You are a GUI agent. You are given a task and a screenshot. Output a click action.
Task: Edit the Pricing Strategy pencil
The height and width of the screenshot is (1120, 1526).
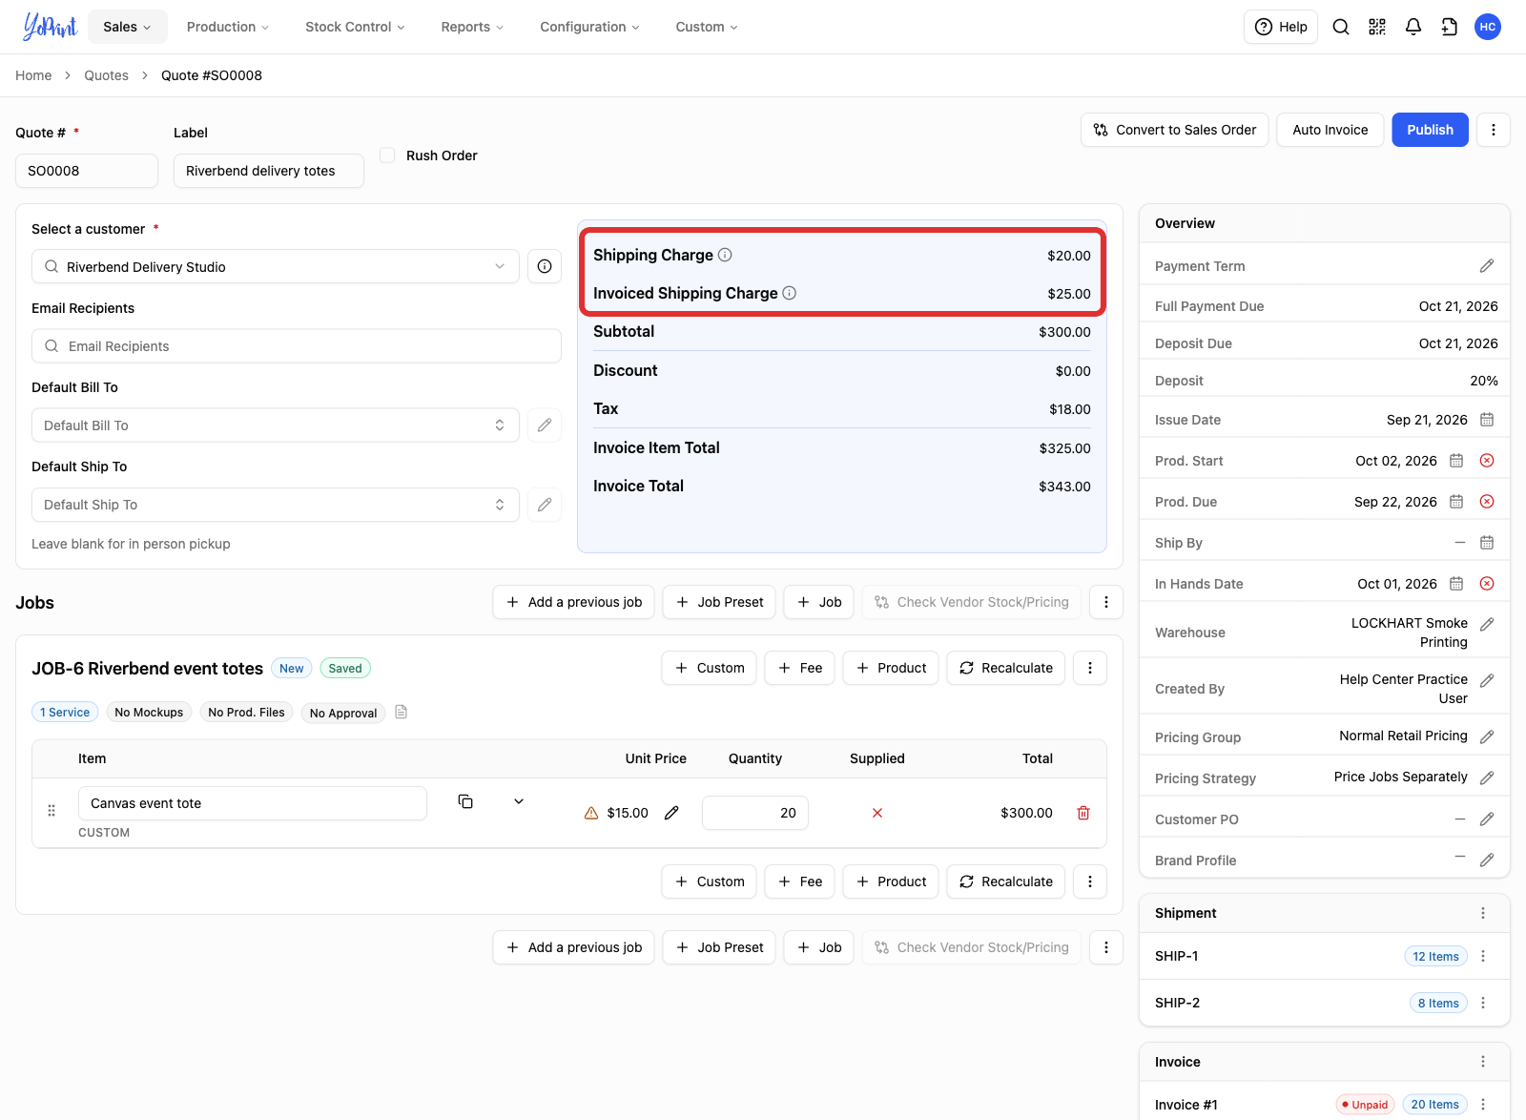pyautogui.click(x=1487, y=778)
